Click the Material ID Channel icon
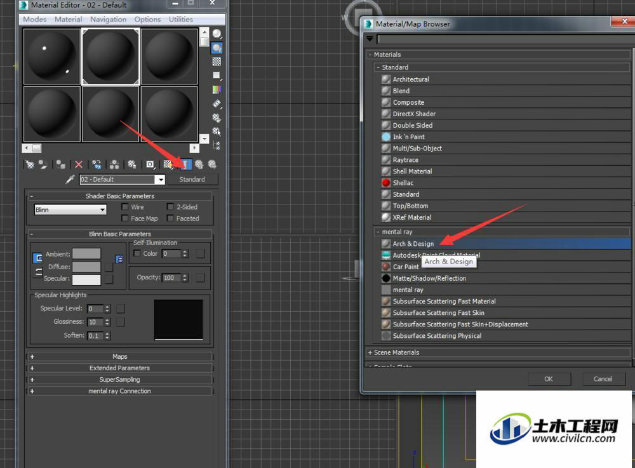 click(x=150, y=164)
